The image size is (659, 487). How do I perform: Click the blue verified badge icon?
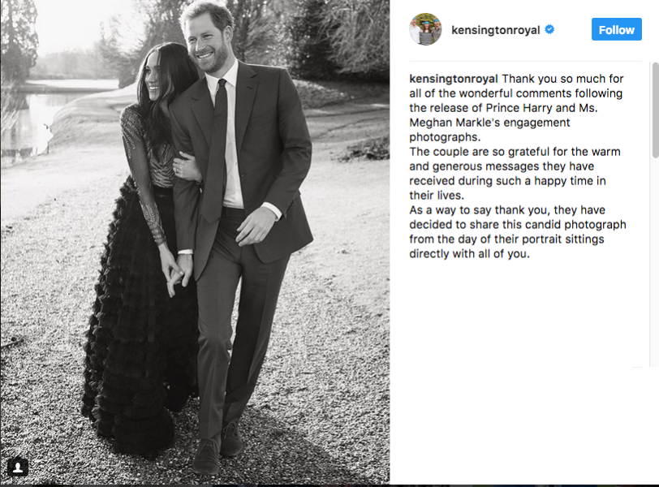coord(549,29)
